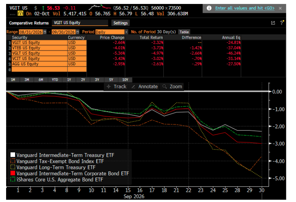Select the YTD range tab
The width and height of the screenshot is (296, 202).
tap(55, 80)
